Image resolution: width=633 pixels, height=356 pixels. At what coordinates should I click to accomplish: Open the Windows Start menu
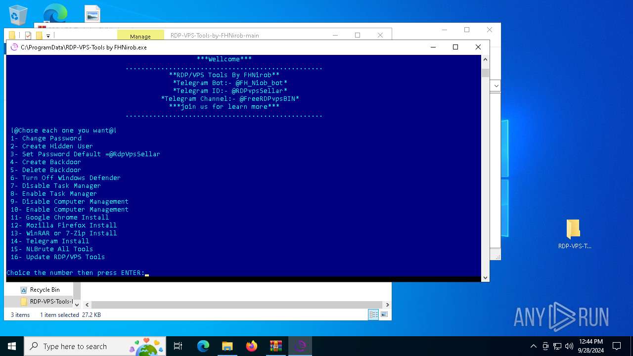pyautogui.click(x=12, y=346)
